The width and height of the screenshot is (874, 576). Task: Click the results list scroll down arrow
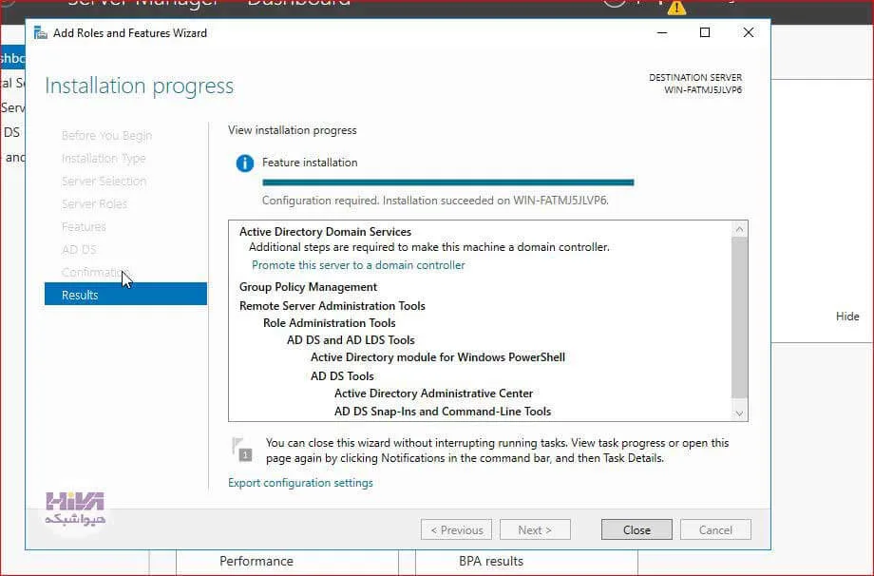click(739, 413)
